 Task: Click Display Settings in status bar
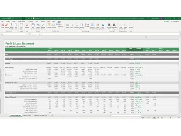[146, 118]
